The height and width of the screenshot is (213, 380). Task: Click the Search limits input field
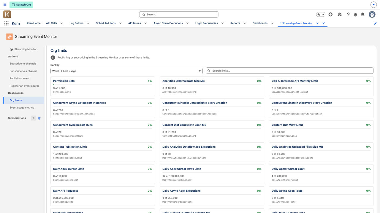click(x=289, y=71)
